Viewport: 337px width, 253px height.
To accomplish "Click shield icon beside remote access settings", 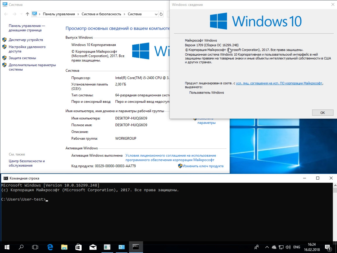I will point(4,47).
